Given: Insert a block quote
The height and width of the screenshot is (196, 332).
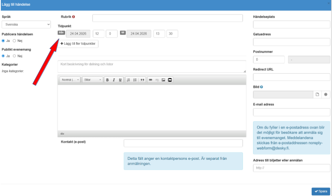Looking at the screenshot, I should point(142,80).
